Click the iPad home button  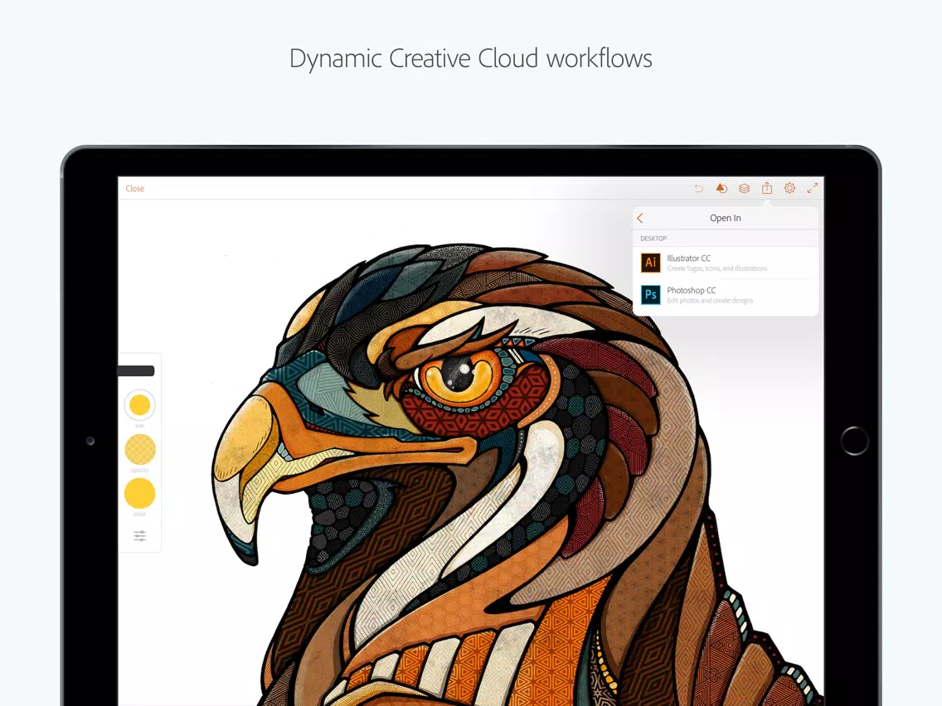(854, 441)
